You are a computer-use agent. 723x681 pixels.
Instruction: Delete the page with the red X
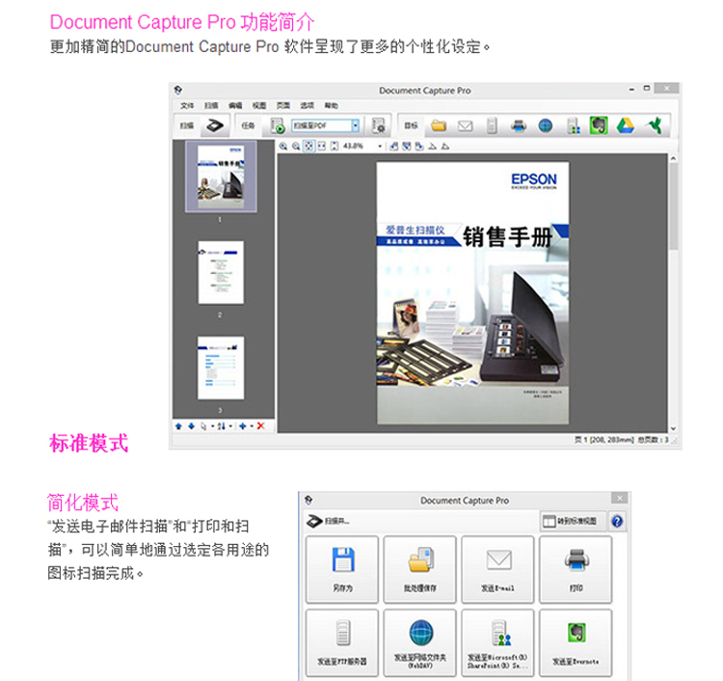[261, 426]
